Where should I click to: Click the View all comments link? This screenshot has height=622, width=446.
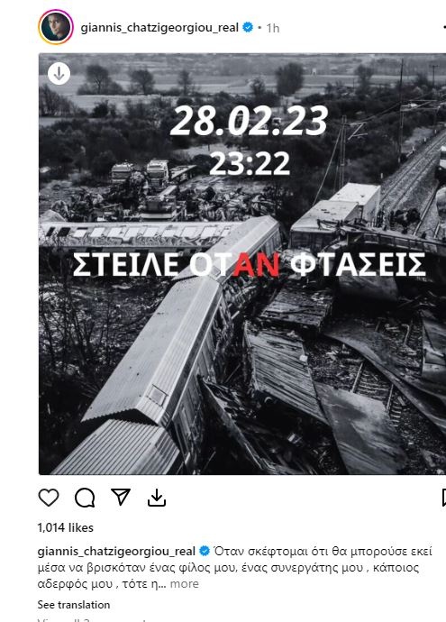coord(92,619)
